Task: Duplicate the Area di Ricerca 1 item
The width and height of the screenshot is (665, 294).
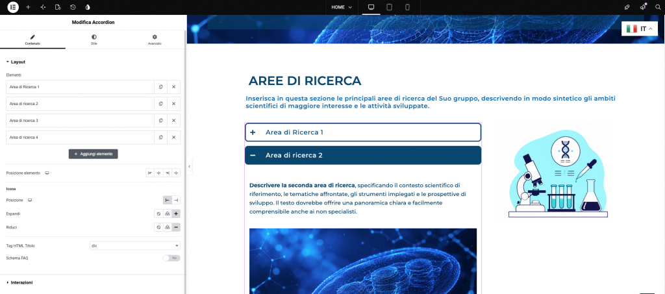Action: 161,87
